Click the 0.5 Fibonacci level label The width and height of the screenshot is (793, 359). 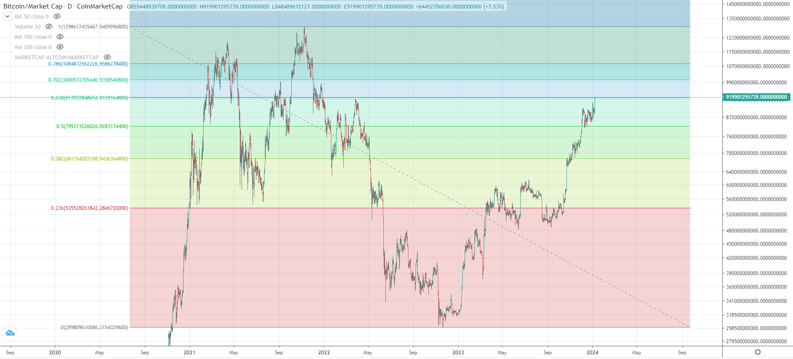pyautogui.click(x=92, y=126)
